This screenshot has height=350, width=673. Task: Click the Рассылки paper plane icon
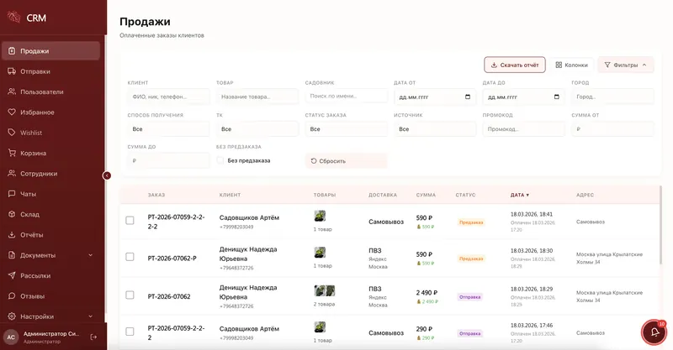[12, 275]
